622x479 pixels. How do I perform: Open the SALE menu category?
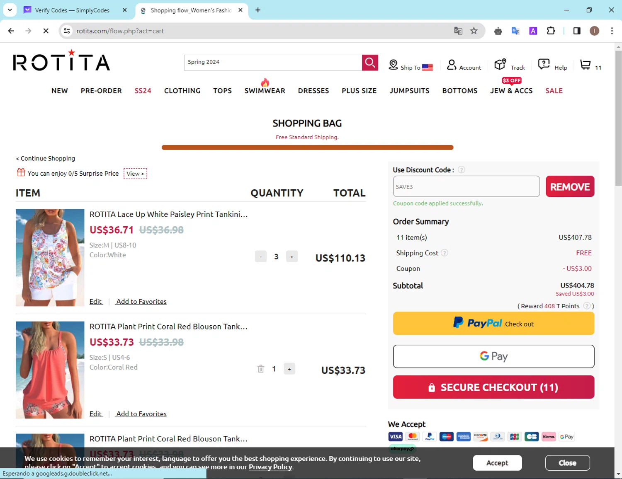(x=554, y=91)
